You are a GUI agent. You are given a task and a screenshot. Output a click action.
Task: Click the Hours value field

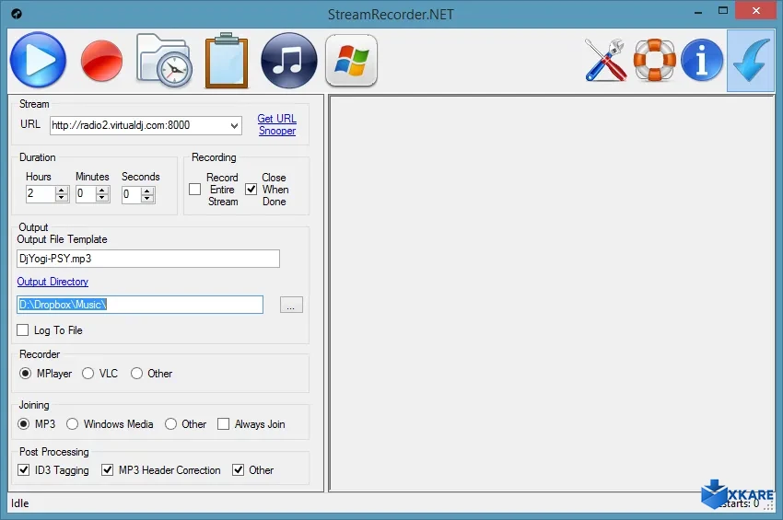(x=41, y=193)
